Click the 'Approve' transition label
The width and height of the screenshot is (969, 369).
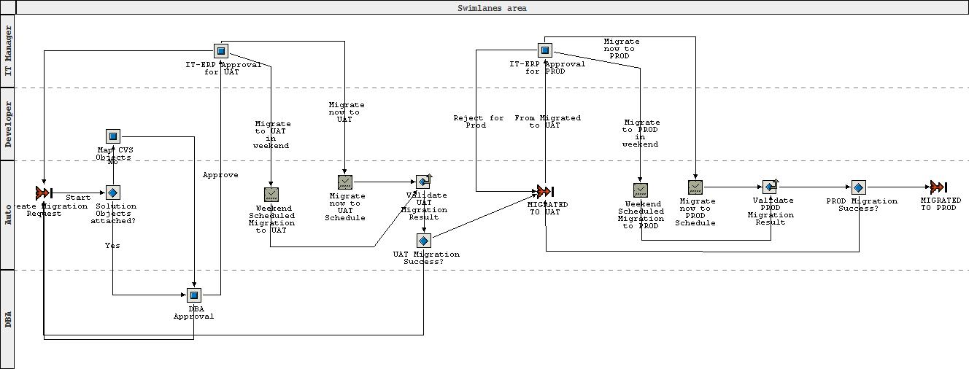coord(220,175)
